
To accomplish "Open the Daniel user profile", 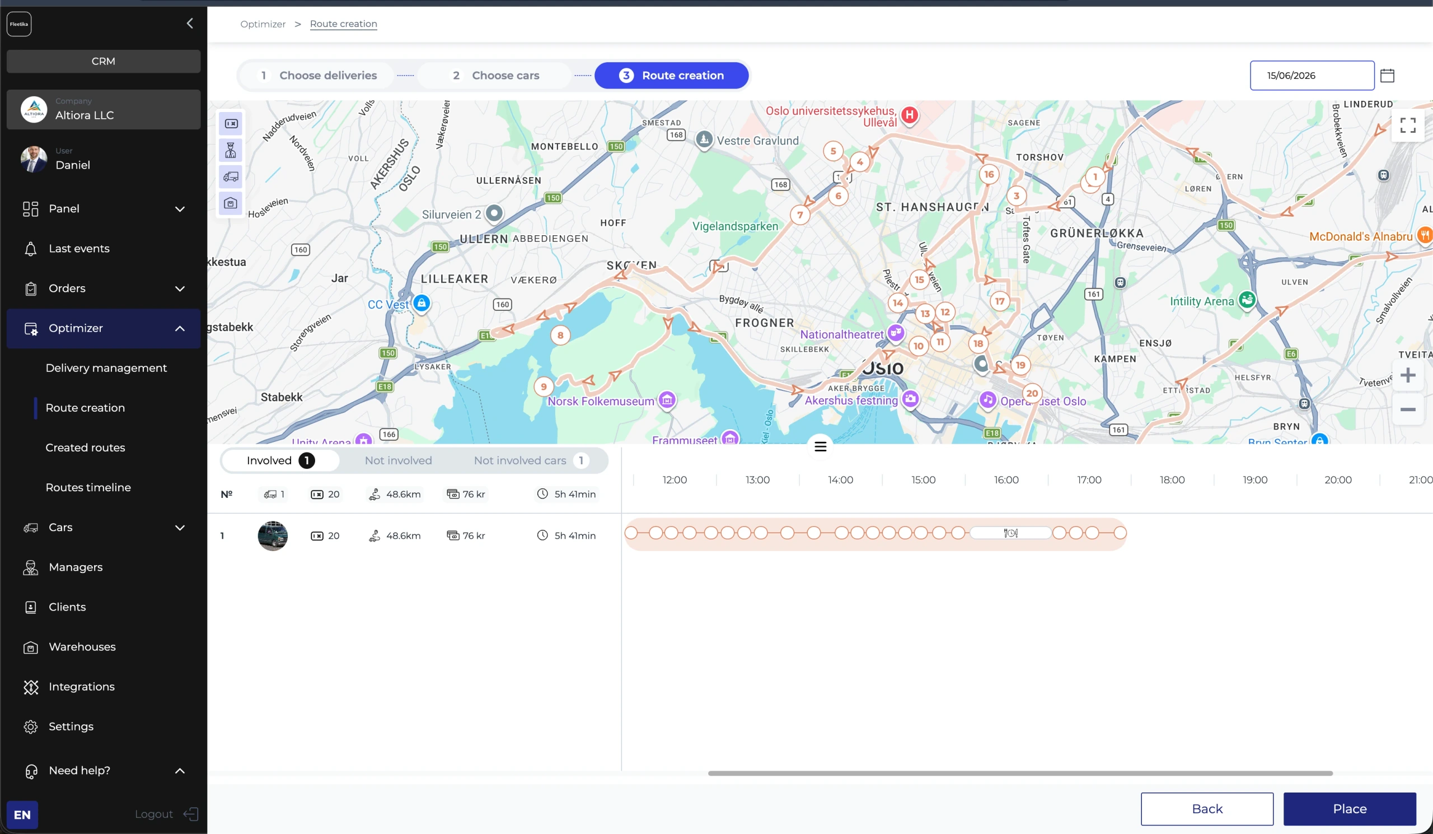I will [104, 159].
